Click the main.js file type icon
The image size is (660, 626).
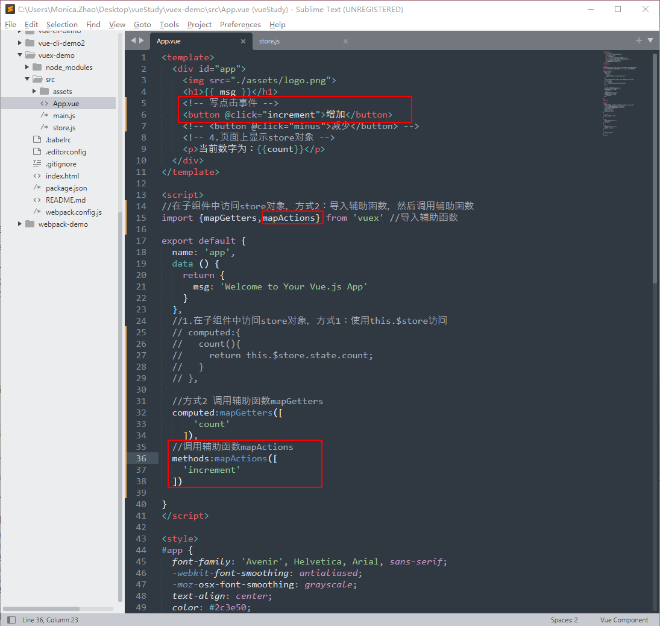pos(44,115)
